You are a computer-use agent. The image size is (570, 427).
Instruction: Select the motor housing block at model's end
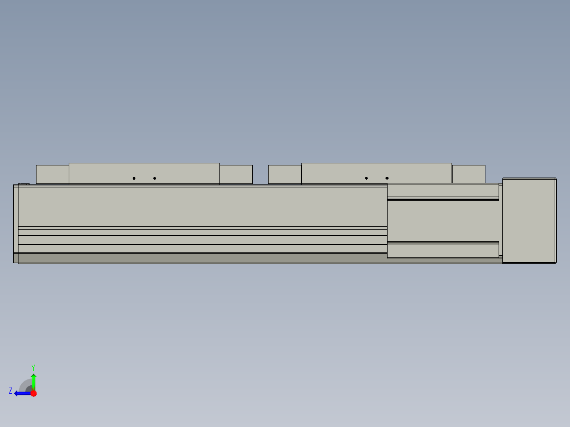(x=529, y=220)
